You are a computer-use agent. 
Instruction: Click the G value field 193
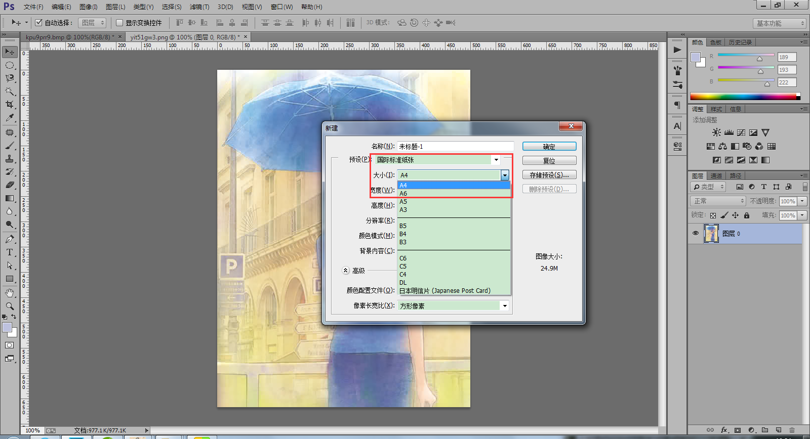[787, 70]
